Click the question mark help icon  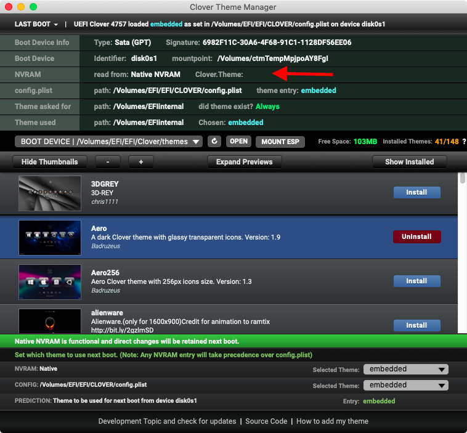[x=464, y=142]
